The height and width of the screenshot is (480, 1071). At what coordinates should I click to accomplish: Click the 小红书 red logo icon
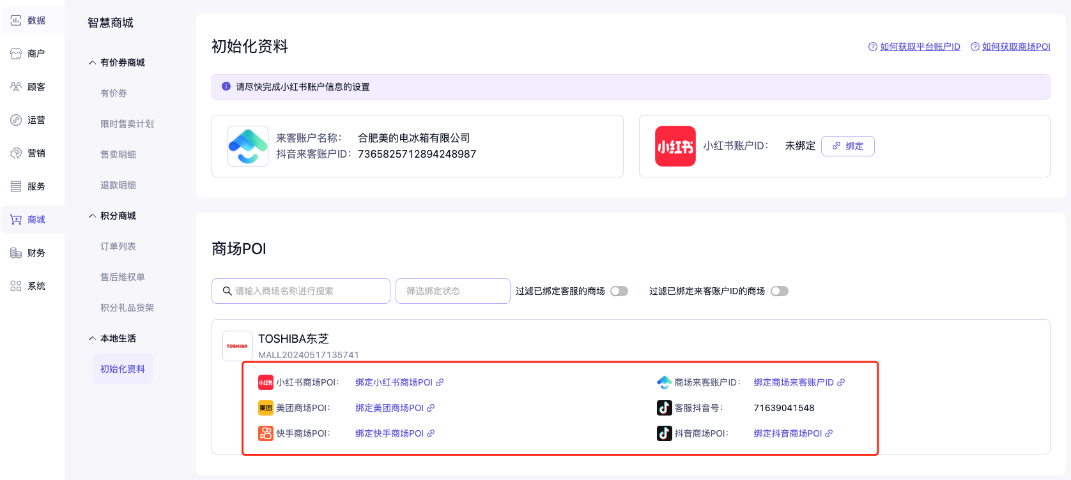coord(675,146)
